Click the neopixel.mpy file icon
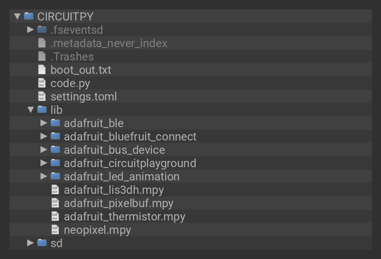 55,229
